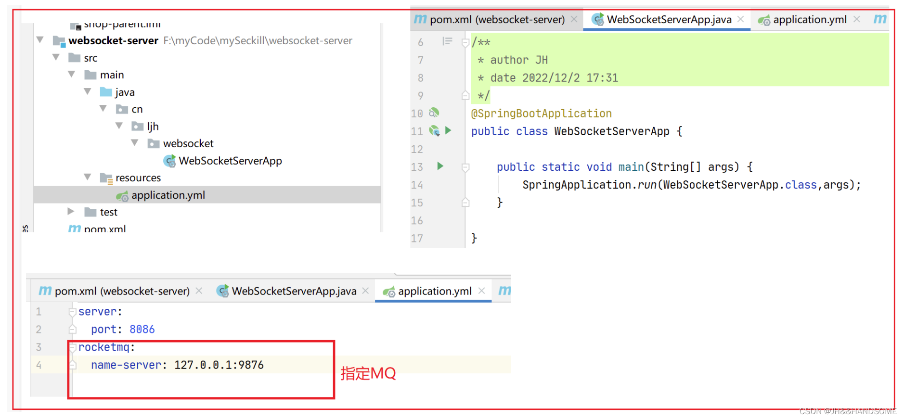
Task: Switch to WebSocketServerApp.java tab in lower editor
Action: 294,291
